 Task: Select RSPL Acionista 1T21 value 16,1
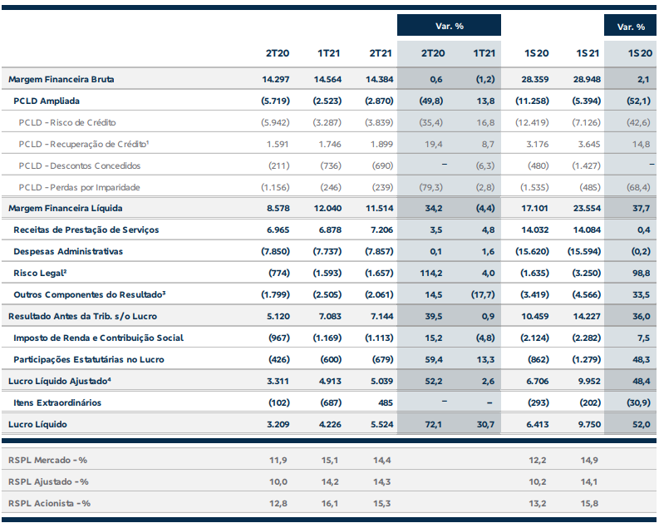(330, 503)
